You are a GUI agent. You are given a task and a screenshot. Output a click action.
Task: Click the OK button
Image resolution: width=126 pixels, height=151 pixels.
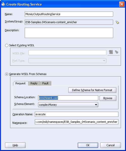(x=88, y=145)
